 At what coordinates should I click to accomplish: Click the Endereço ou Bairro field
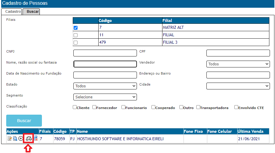(238, 75)
